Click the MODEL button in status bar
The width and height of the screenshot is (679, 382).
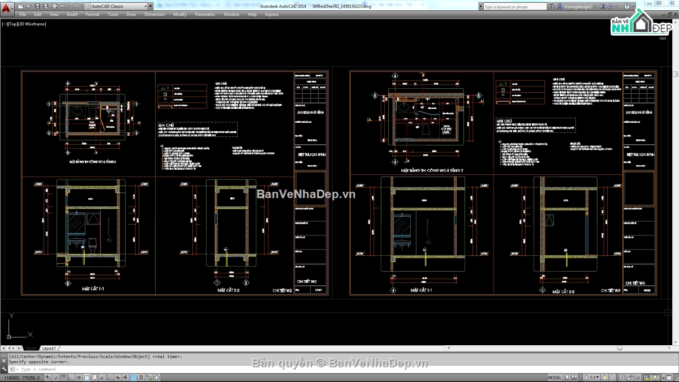[x=555, y=377]
